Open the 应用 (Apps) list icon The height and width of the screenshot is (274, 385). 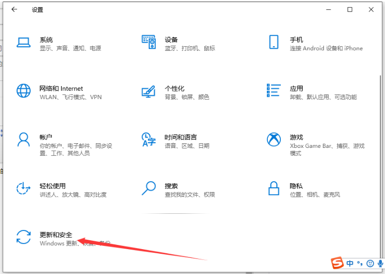[274, 91]
